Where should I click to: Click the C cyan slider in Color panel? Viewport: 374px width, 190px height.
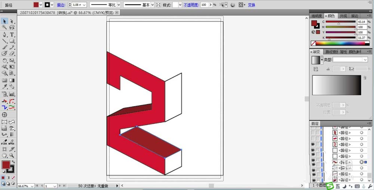tap(341, 22)
